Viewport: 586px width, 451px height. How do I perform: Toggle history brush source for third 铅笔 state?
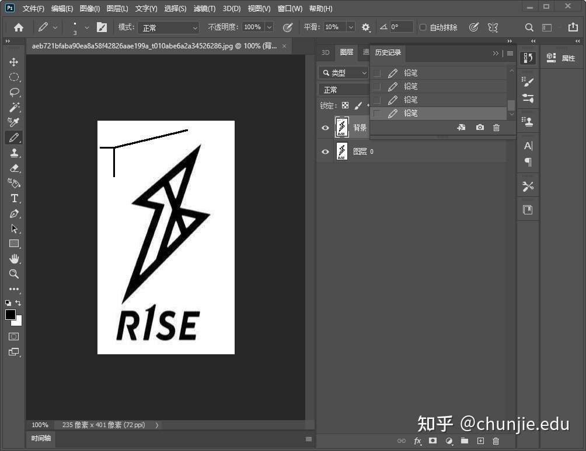pyautogui.click(x=377, y=100)
